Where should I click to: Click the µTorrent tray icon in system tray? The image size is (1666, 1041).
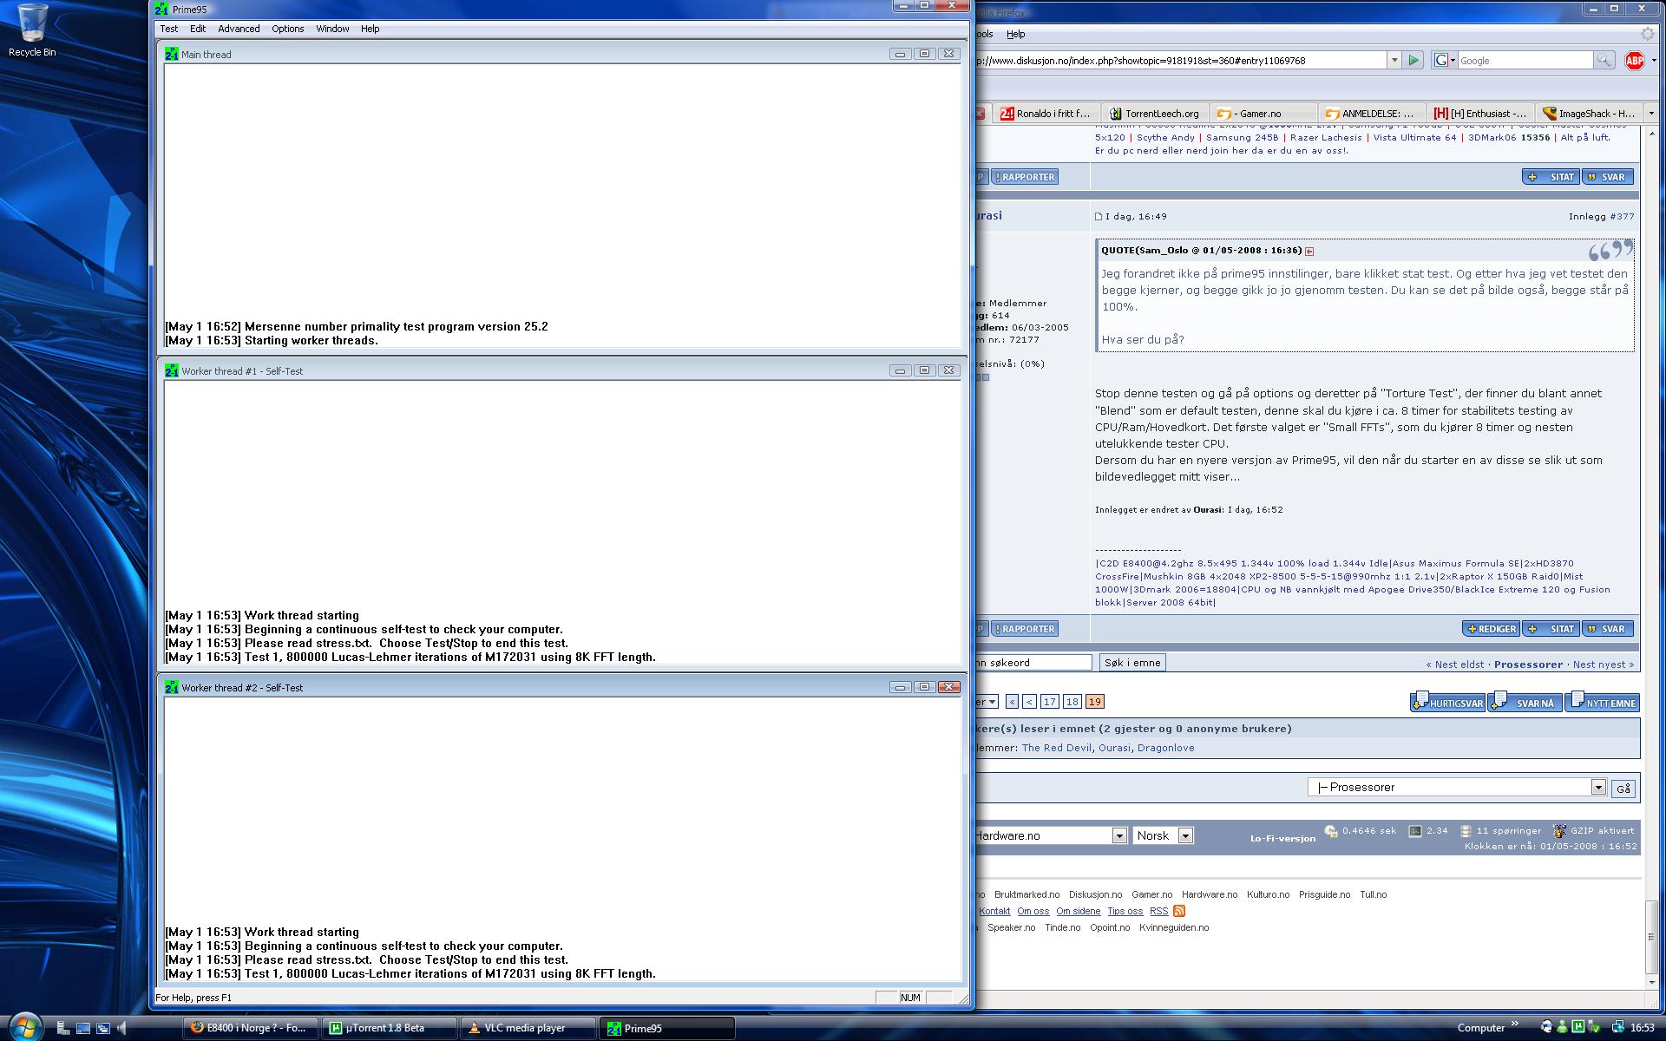[1578, 1027]
